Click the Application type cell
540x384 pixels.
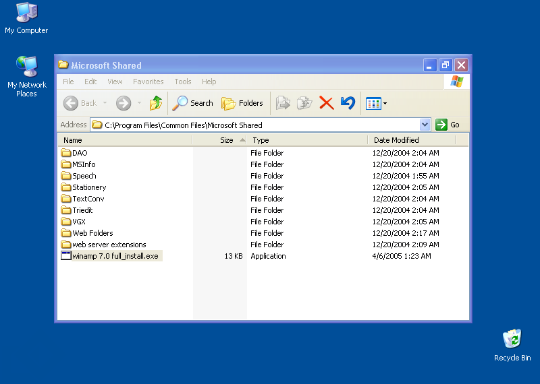pyautogui.click(x=268, y=256)
